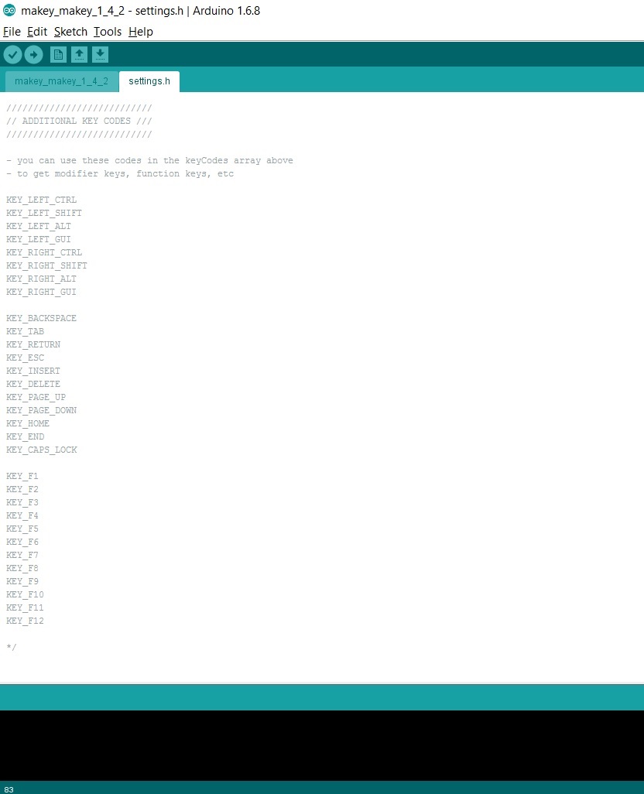644x794 pixels.
Task: Select the settings.h tab
Action: click(149, 80)
